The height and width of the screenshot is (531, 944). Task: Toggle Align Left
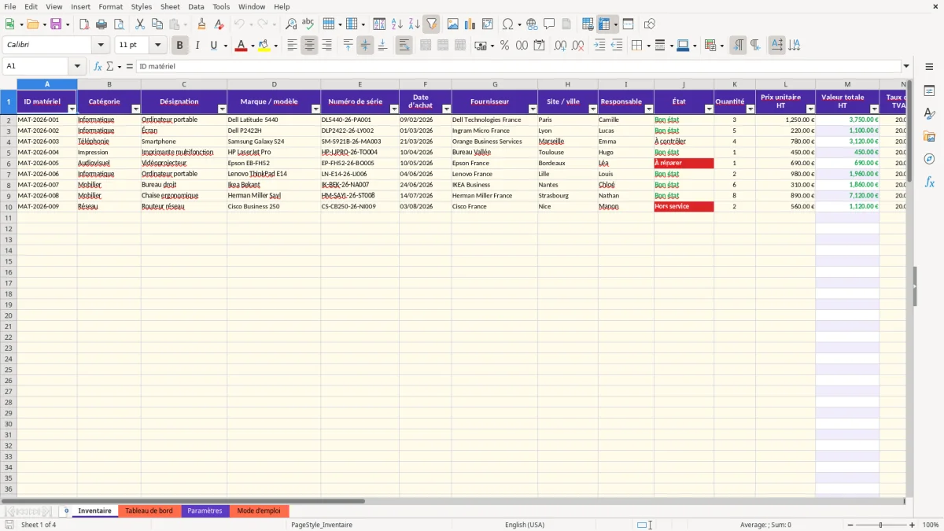[292, 46]
